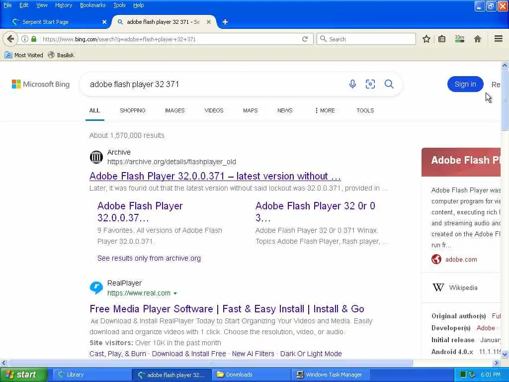Click the adobe.com link in sidebar
509x382 pixels.
pos(461,260)
